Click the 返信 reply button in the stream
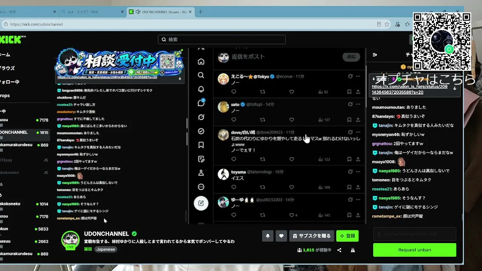 pos(351,57)
